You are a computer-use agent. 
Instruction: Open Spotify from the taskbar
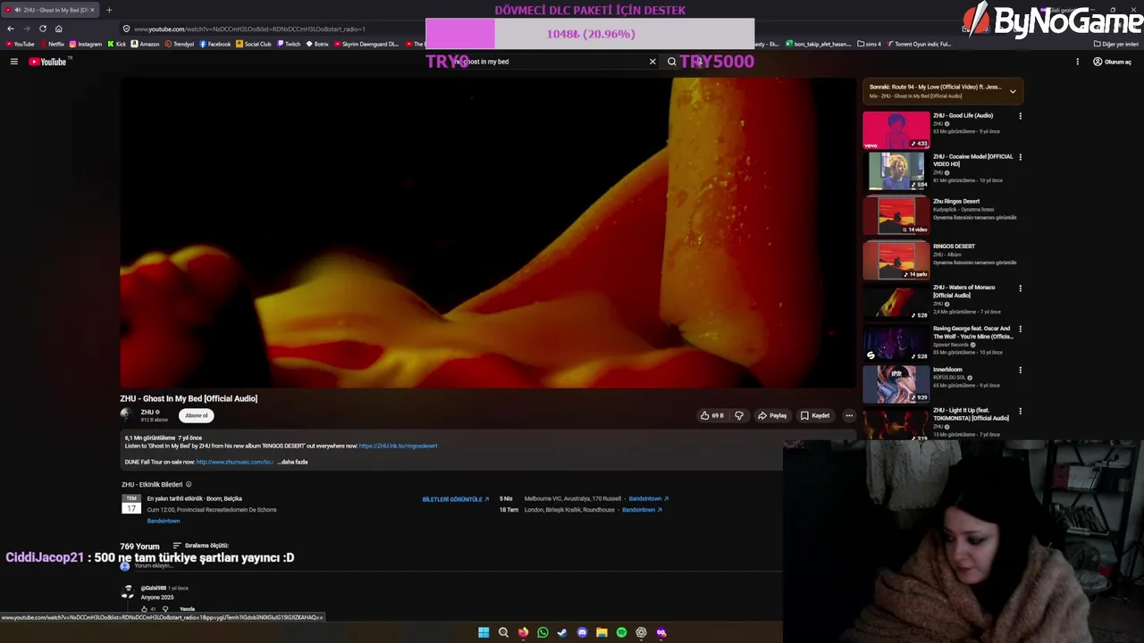(x=621, y=632)
